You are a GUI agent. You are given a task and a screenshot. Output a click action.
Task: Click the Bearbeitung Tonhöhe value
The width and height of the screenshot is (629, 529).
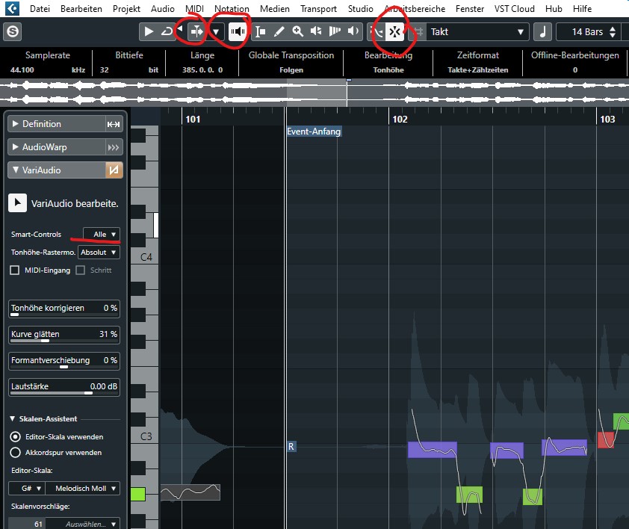click(388, 69)
